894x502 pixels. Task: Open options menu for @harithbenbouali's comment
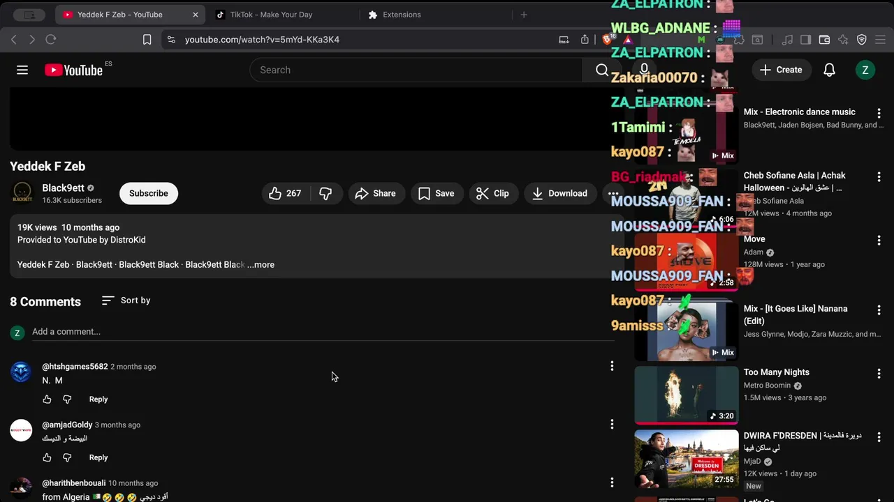612,482
